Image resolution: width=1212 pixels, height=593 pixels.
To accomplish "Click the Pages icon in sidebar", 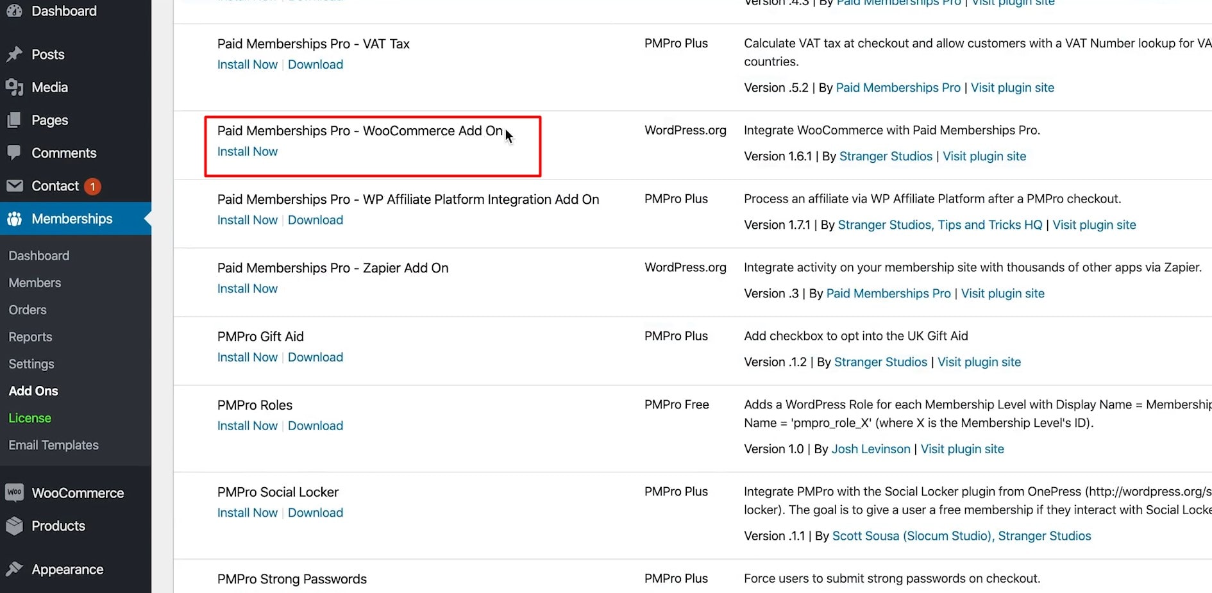I will [x=14, y=120].
